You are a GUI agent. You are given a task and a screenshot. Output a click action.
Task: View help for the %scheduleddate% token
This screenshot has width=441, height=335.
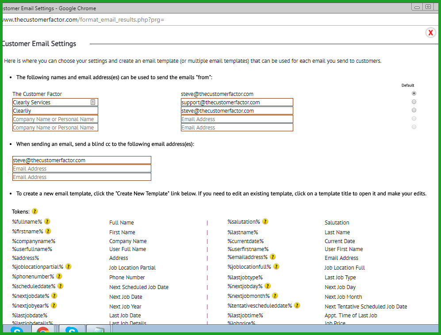point(61,286)
